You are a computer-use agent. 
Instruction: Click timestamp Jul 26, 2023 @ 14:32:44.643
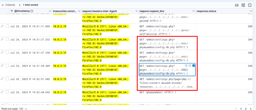[x=30, y=92]
